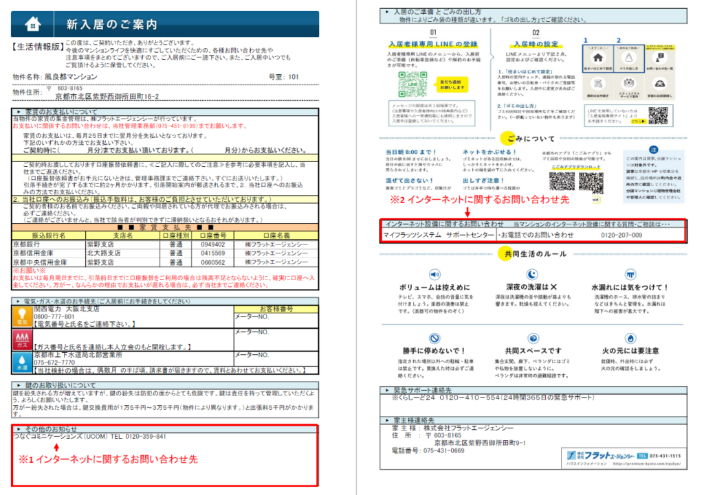
Task: Click the no-parking icon above 勝手に停めないで！
Action: [x=434, y=338]
